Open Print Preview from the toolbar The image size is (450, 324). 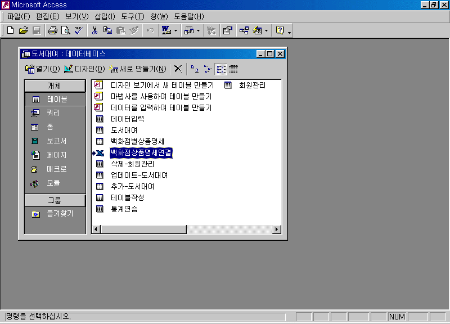(65, 30)
